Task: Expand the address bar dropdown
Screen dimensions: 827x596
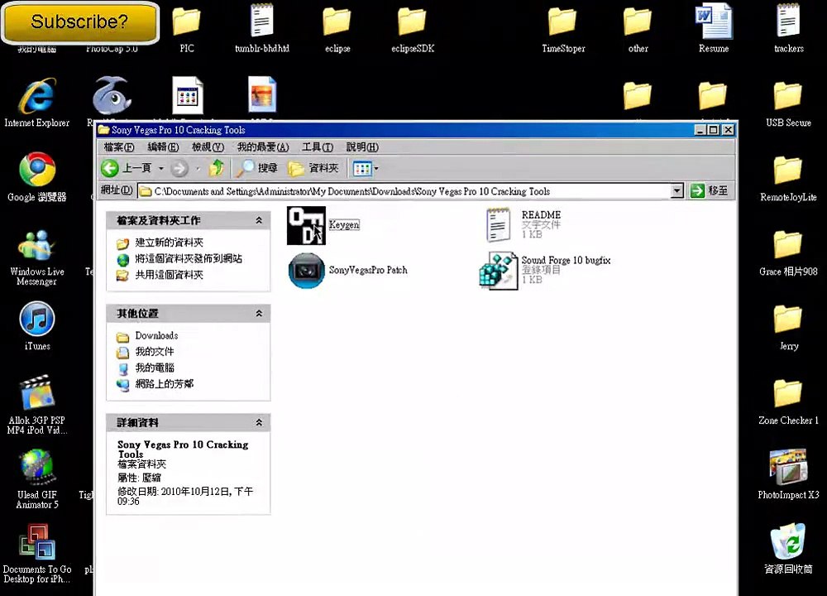Action: (676, 191)
